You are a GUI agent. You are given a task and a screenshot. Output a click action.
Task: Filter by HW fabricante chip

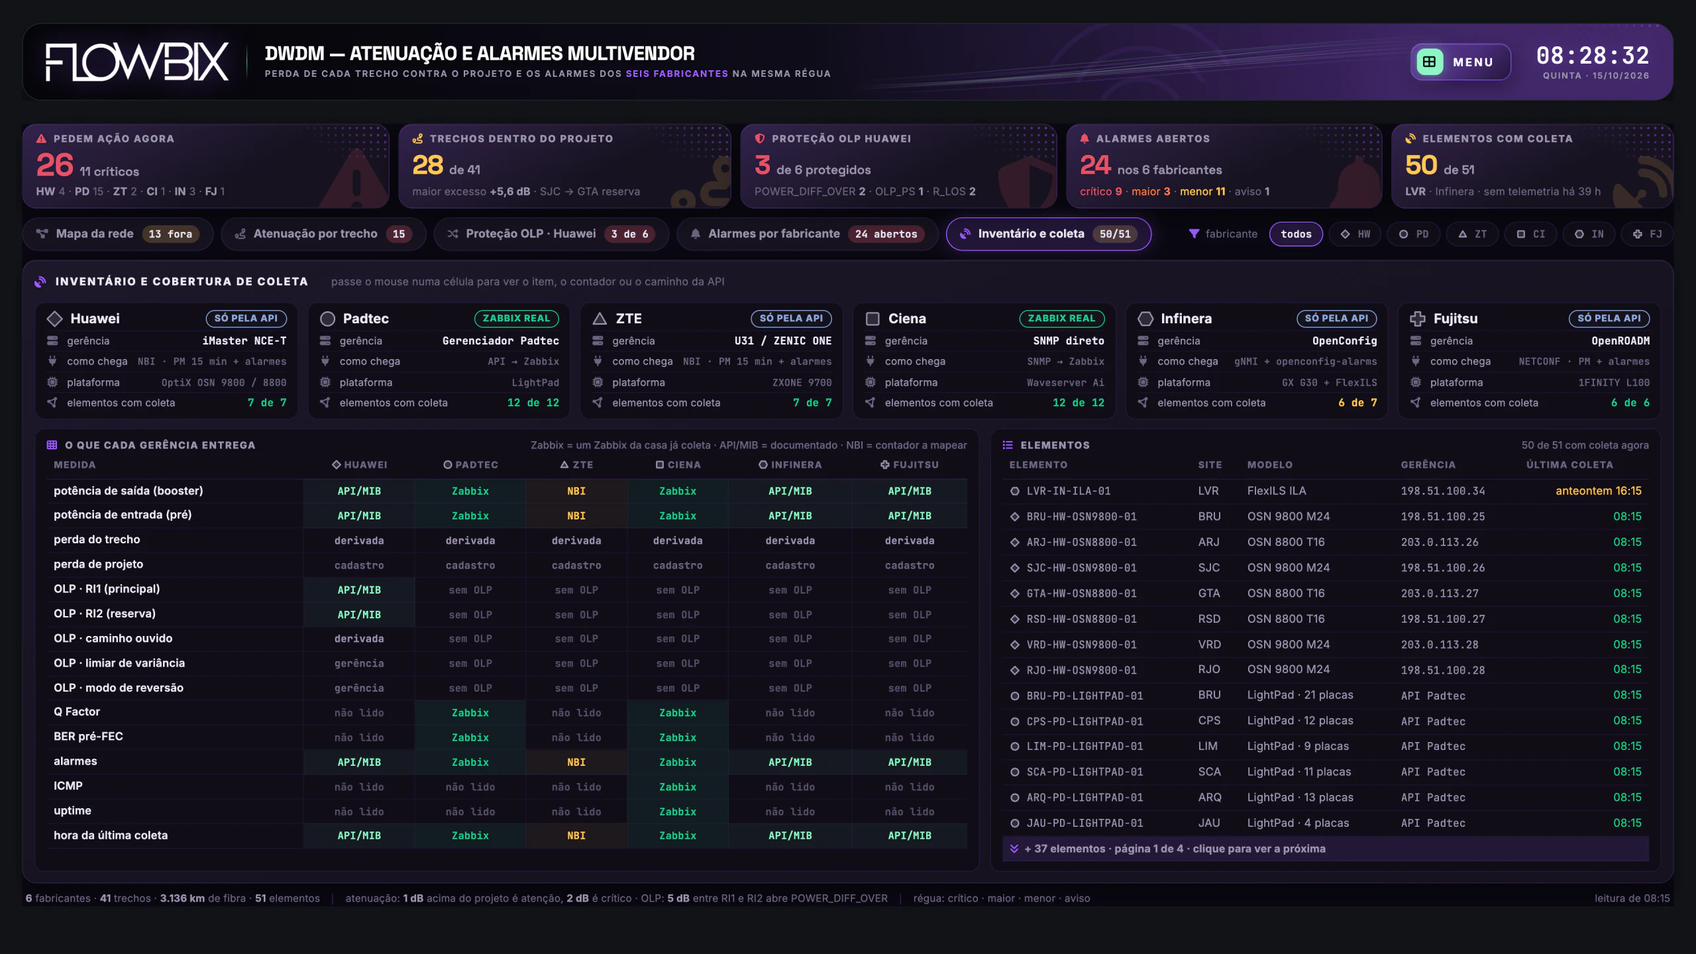tap(1355, 234)
